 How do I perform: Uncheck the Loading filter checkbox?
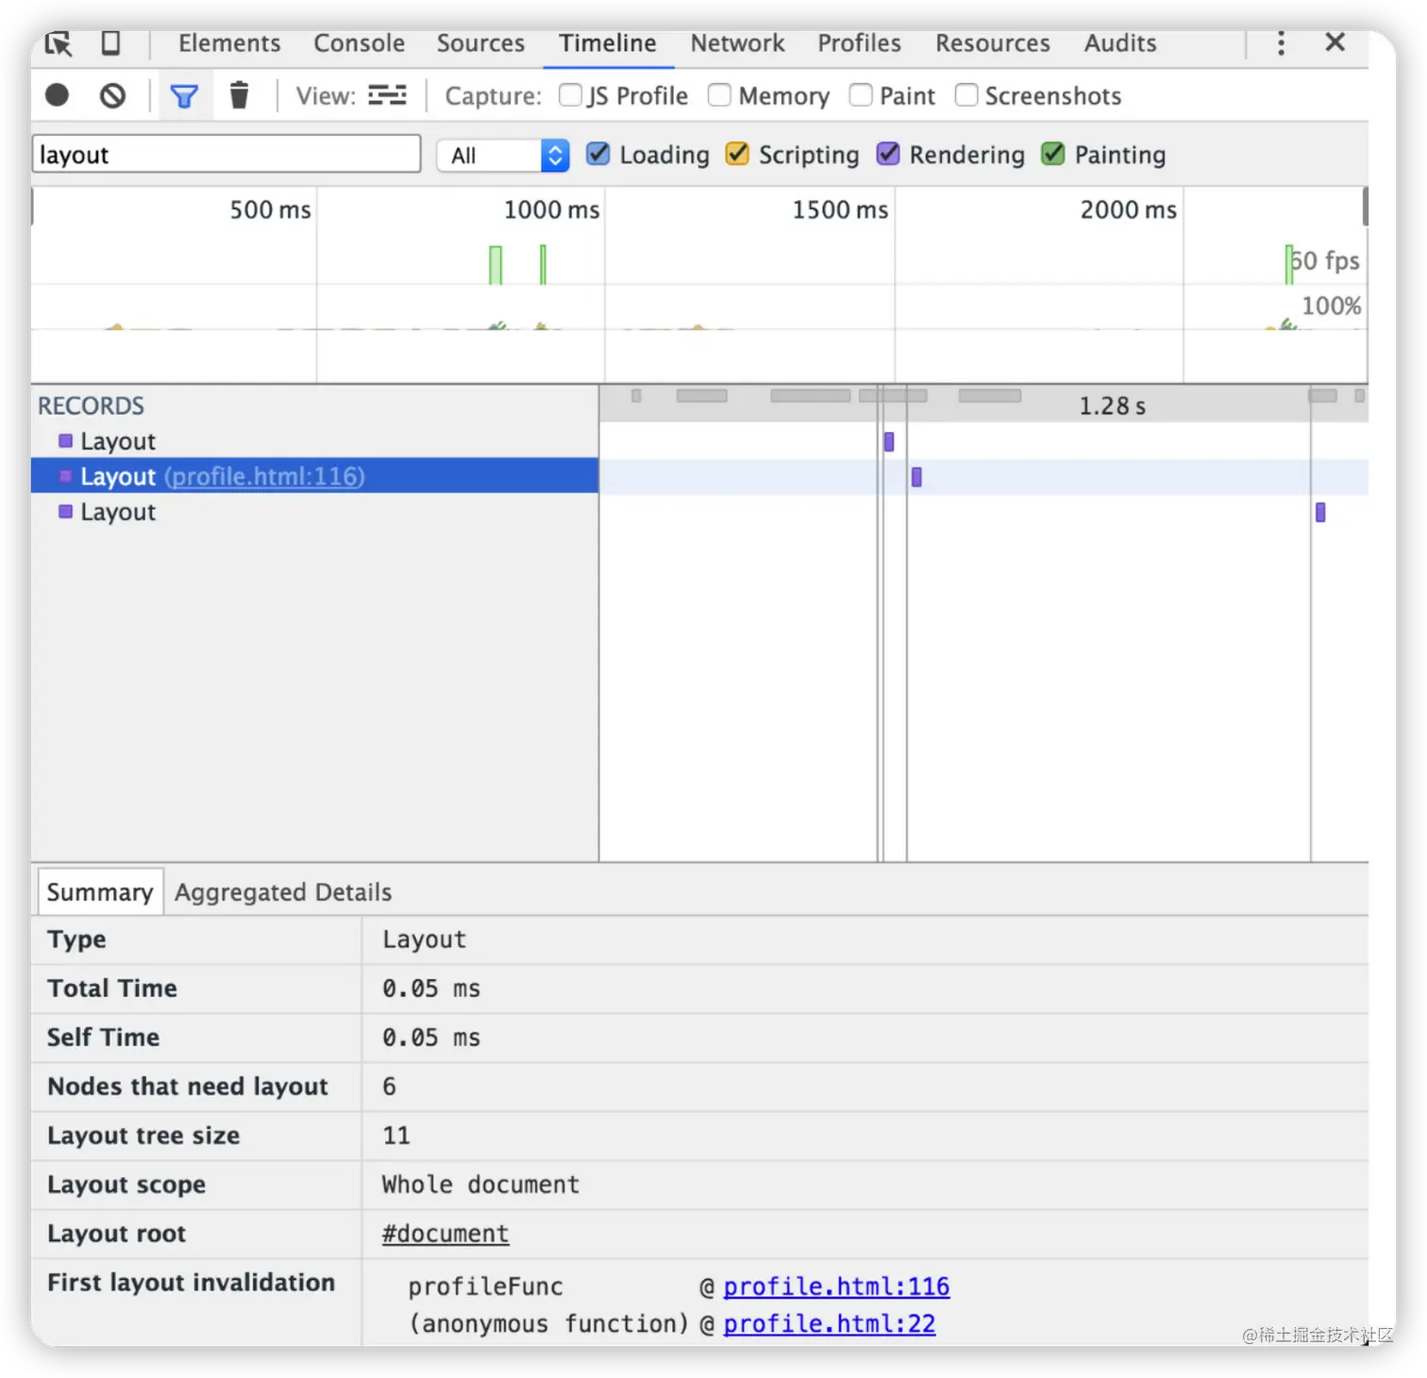click(598, 154)
